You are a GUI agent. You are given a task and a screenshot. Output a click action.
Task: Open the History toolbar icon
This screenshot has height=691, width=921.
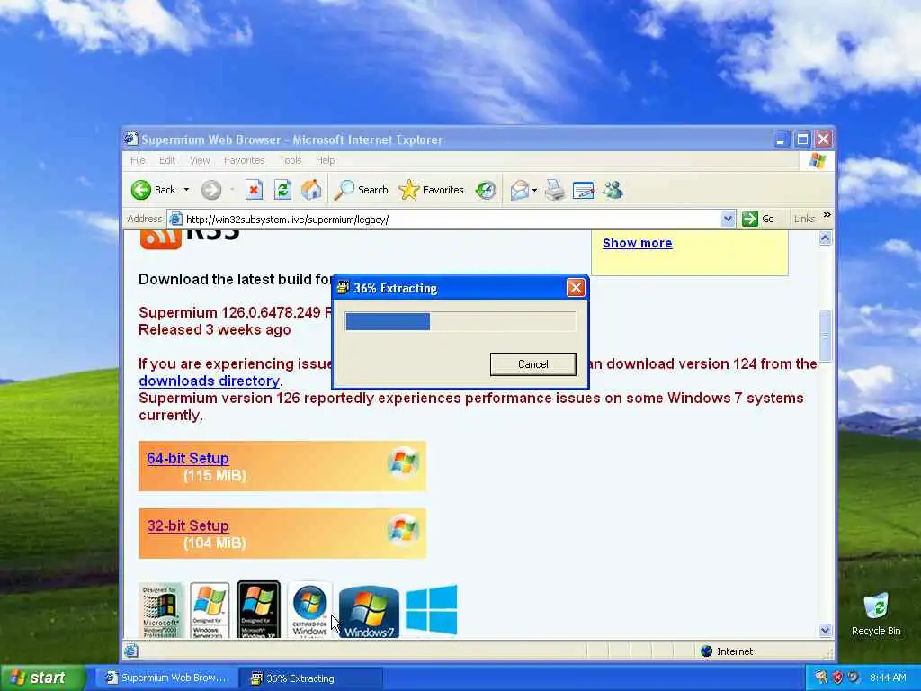coord(486,190)
